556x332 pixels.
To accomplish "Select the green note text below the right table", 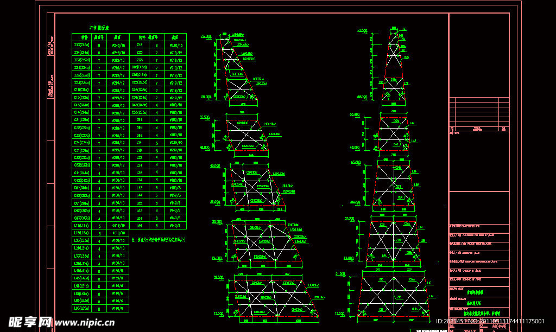I will point(159,239).
